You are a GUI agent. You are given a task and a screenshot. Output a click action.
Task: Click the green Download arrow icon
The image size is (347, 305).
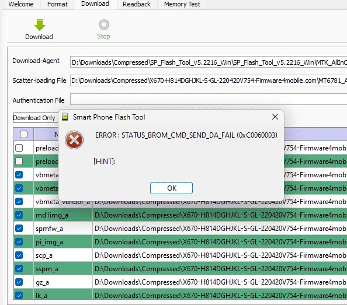tap(40, 24)
